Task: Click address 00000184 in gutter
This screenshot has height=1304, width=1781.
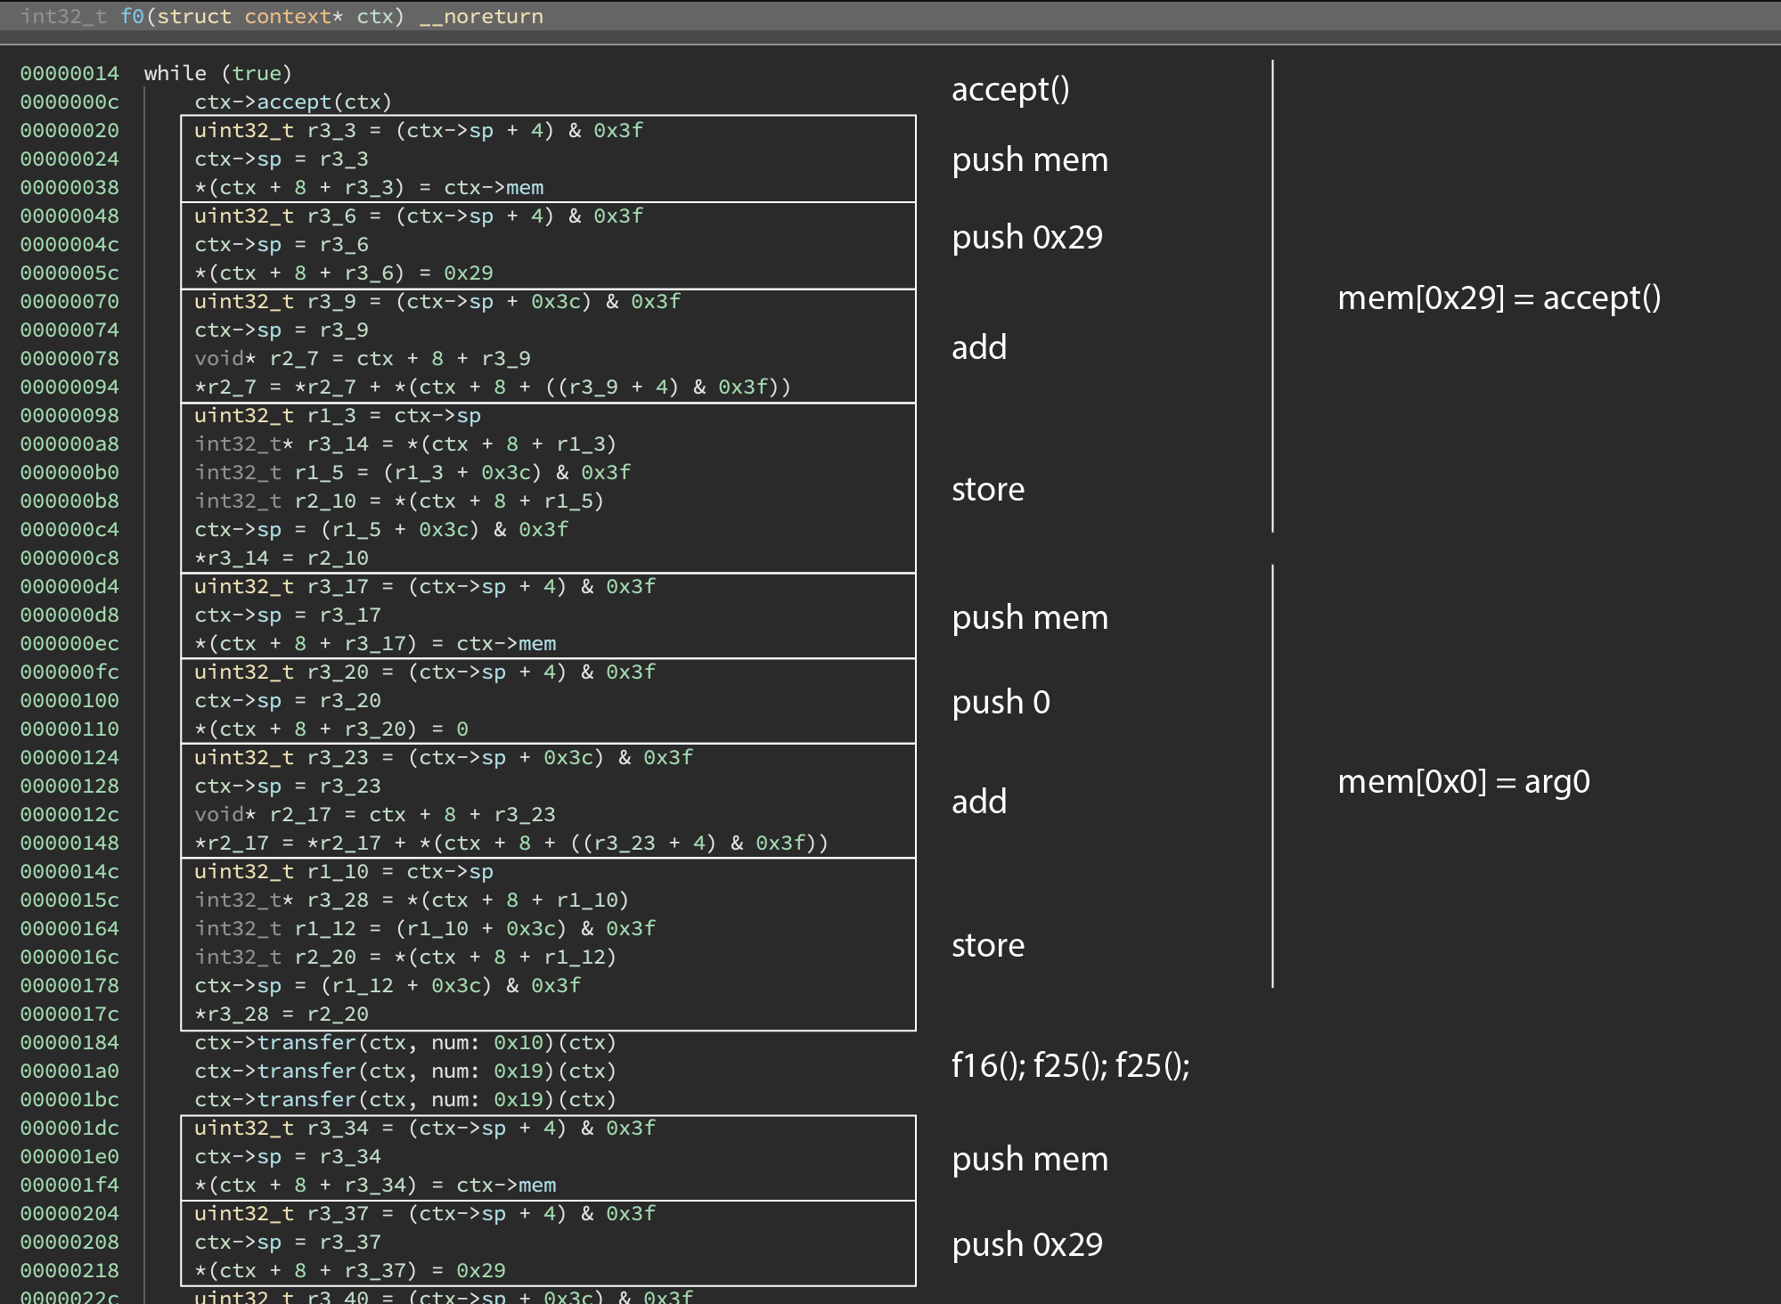Action: (x=69, y=1043)
